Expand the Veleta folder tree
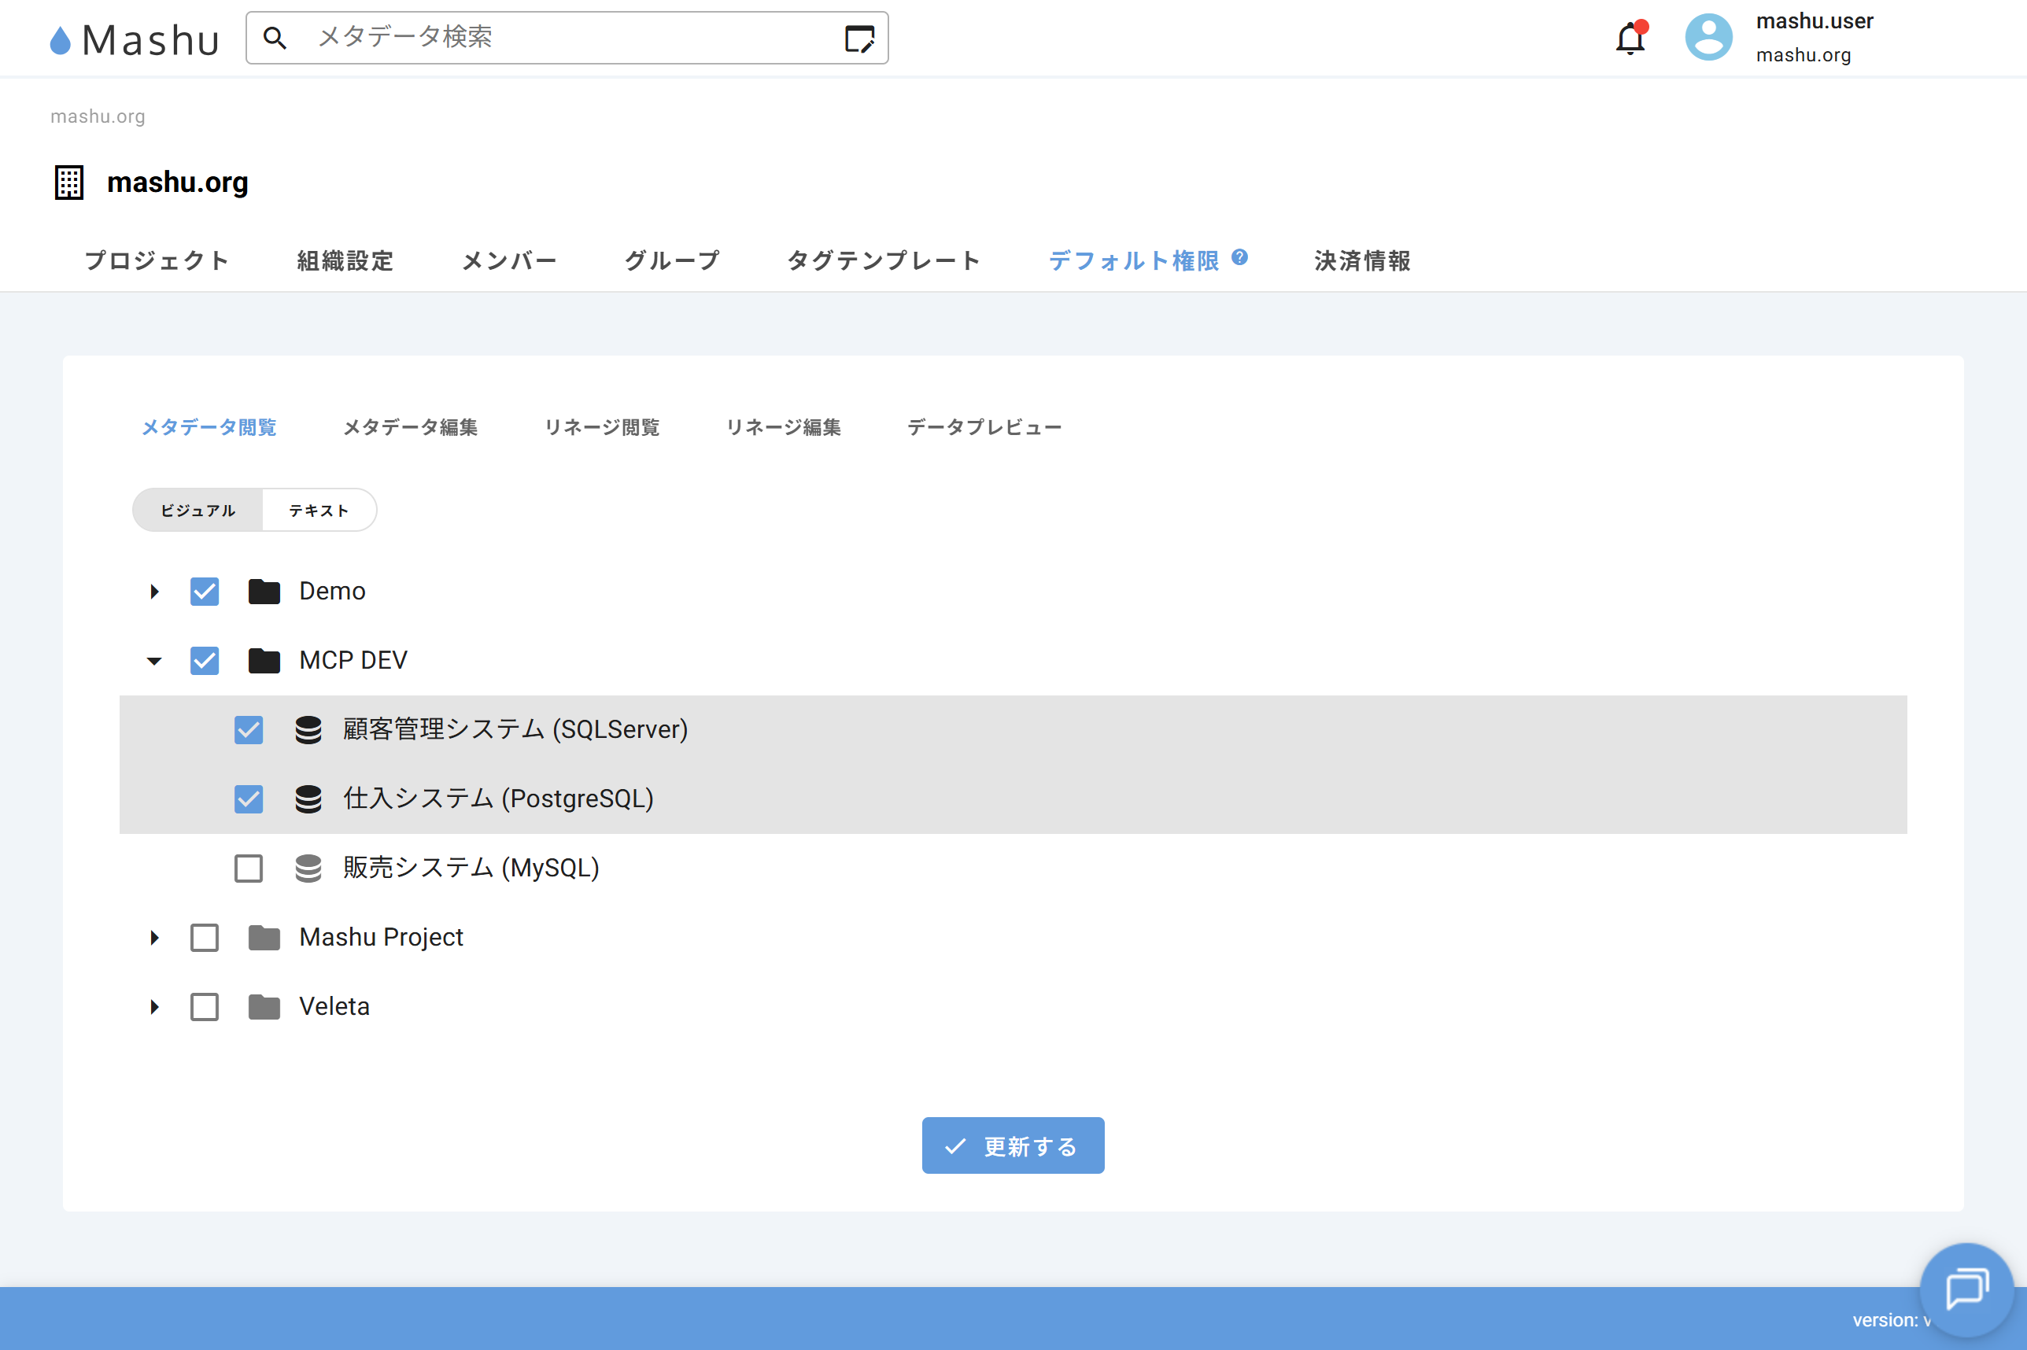Viewport: 2027px width, 1350px height. point(154,1006)
